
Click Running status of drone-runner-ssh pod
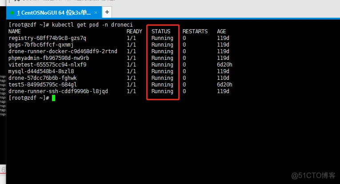point(162,91)
